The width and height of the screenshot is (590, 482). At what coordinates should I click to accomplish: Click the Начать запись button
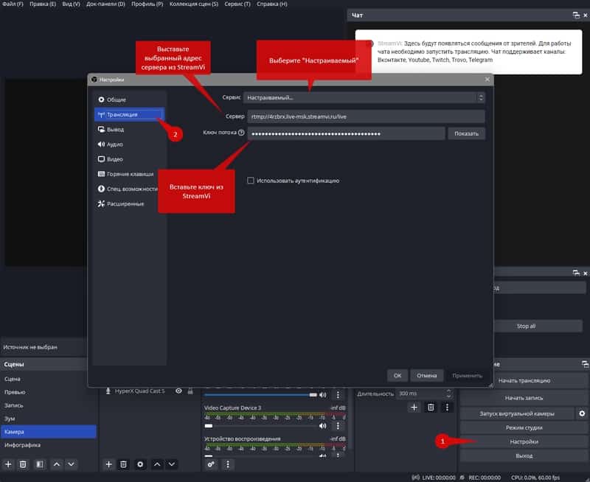[524, 398]
